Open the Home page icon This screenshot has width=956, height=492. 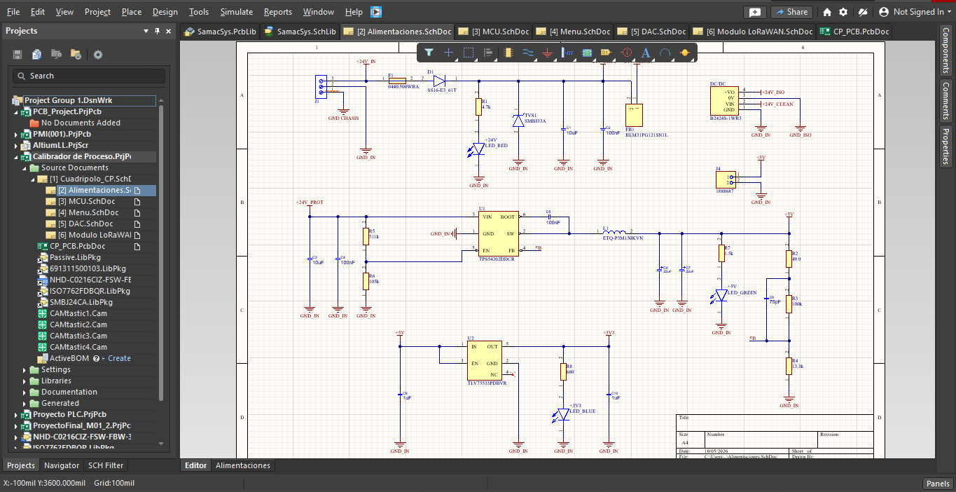(827, 12)
